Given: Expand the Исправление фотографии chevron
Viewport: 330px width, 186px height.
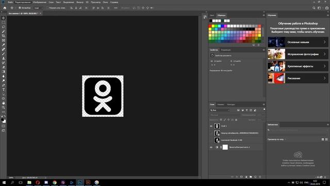Looking at the screenshot, I should [324, 54].
